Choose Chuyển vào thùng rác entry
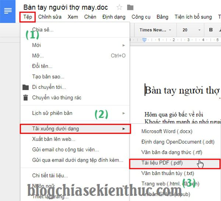The image size is (221, 201). click(75, 98)
